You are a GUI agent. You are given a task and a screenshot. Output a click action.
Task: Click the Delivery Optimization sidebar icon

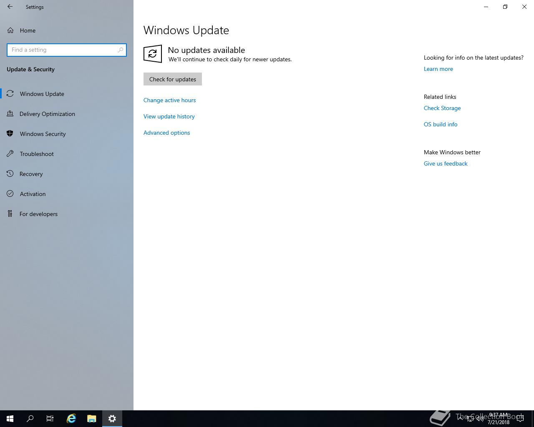point(10,114)
